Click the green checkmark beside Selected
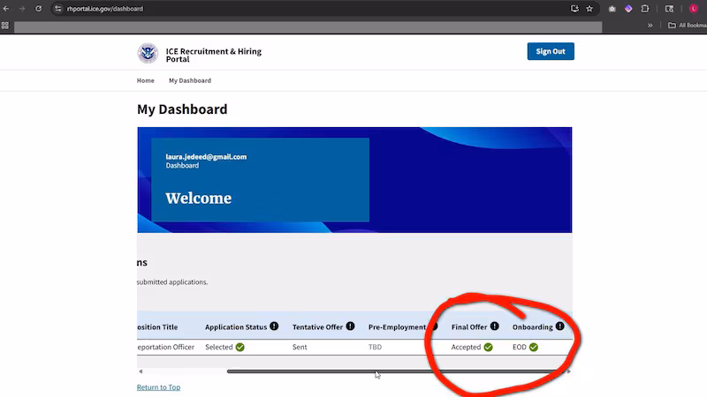The height and width of the screenshot is (397, 707). 239,347
